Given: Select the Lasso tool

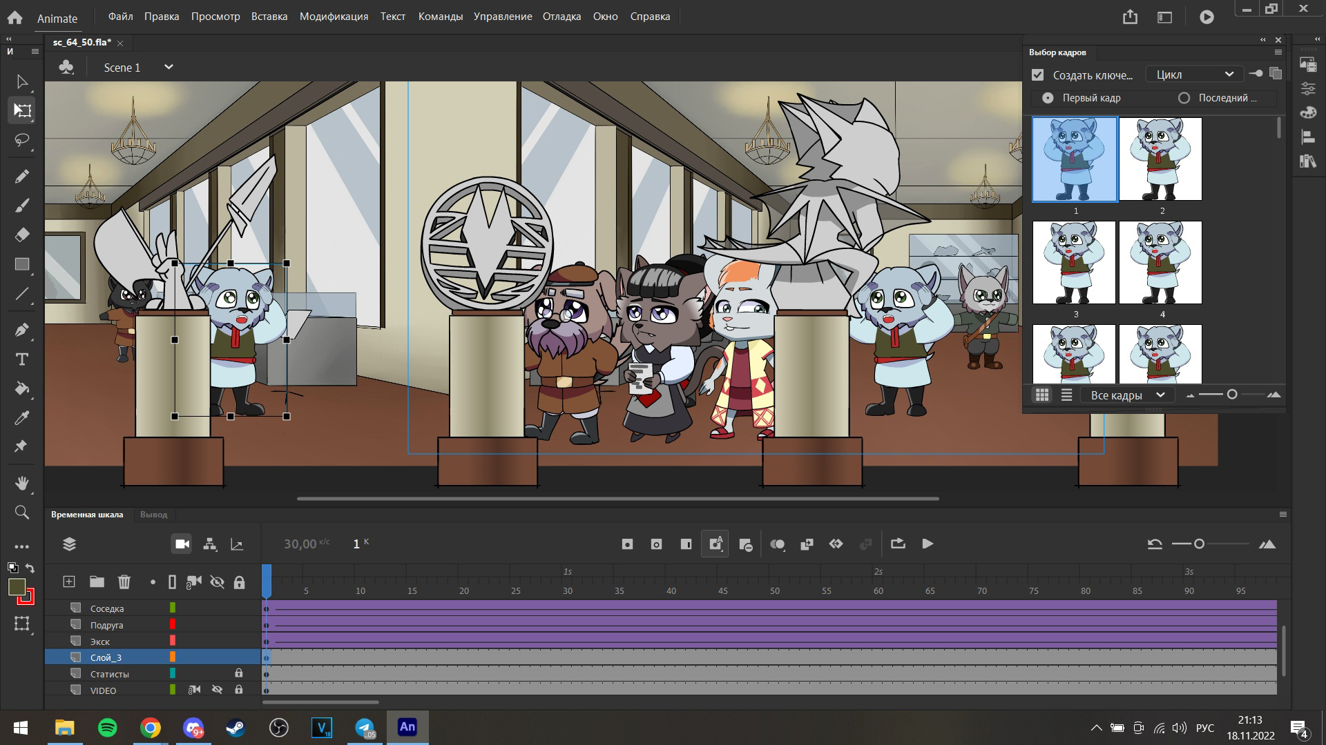Looking at the screenshot, I should [22, 140].
